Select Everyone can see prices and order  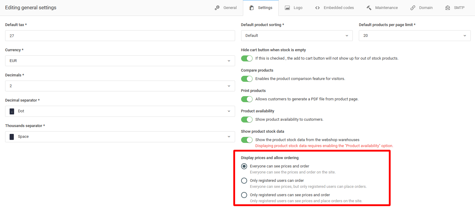coord(244,166)
